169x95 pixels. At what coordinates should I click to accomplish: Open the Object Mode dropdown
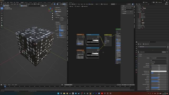[x=7, y=4]
